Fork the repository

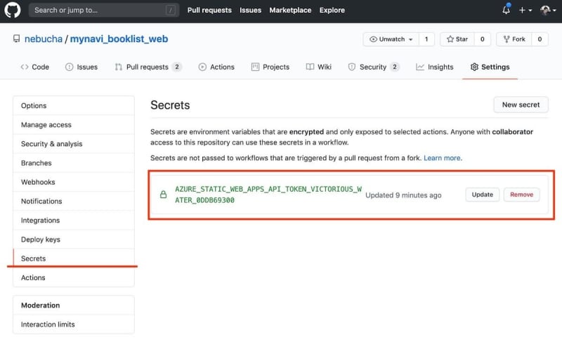click(x=514, y=39)
